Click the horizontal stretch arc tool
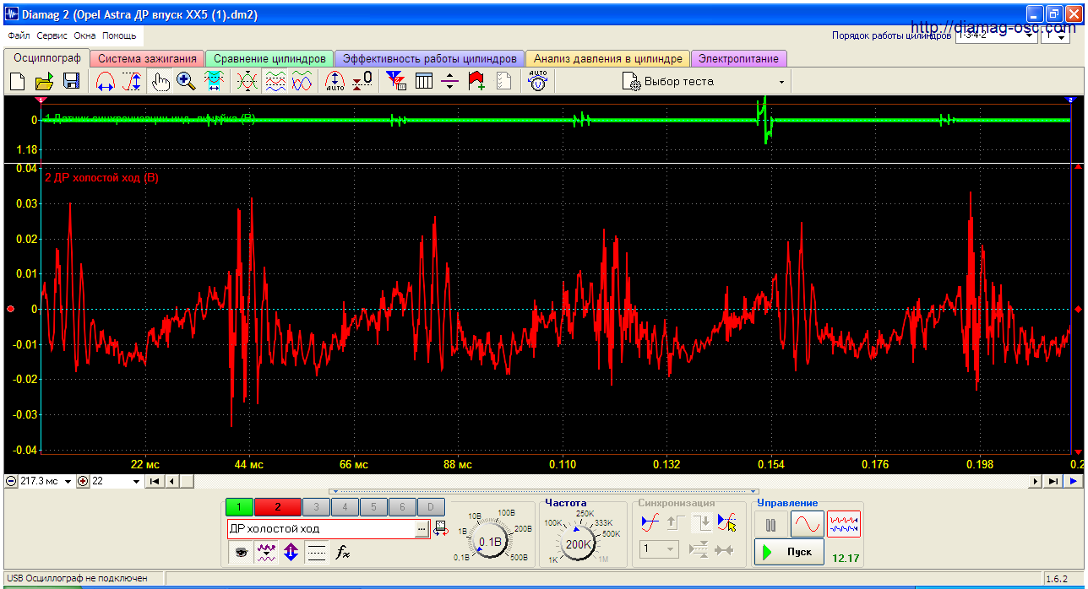This screenshot has height=589, width=1088. (x=106, y=82)
